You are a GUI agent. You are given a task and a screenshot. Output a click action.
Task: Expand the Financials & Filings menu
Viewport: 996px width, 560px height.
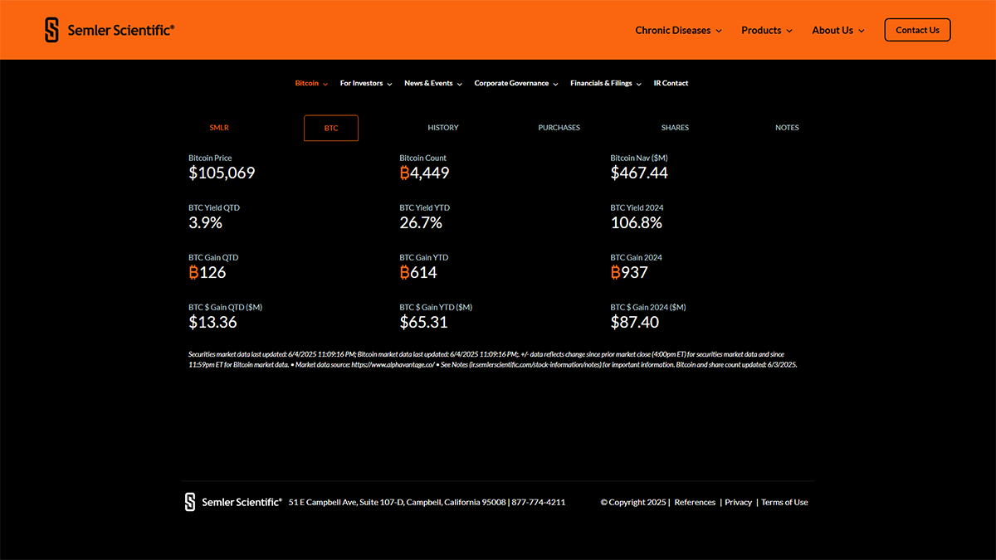click(605, 83)
